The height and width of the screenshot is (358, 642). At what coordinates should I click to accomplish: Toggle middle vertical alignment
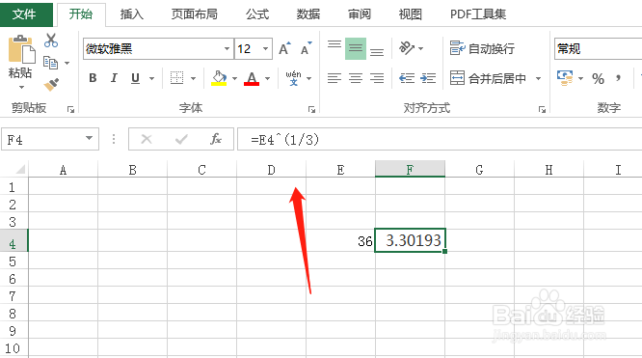pyautogui.click(x=356, y=49)
